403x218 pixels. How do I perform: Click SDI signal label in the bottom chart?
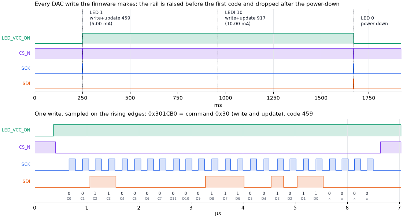[x=26, y=181]
